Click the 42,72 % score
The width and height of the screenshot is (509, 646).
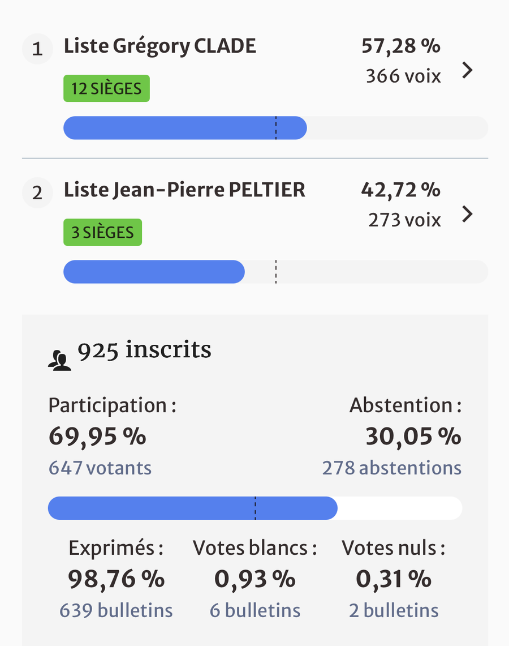(400, 190)
